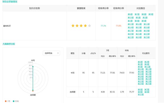
Task: Click the fourth gold mastery star
Action: tap(85, 26)
